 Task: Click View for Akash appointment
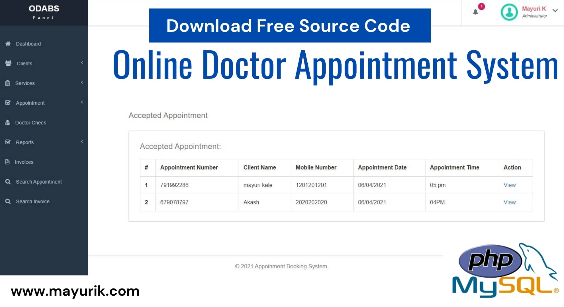(x=510, y=202)
